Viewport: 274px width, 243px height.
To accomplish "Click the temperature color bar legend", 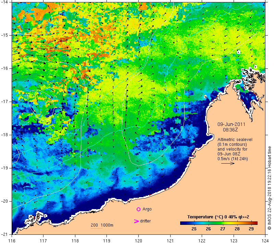I will (219, 223).
